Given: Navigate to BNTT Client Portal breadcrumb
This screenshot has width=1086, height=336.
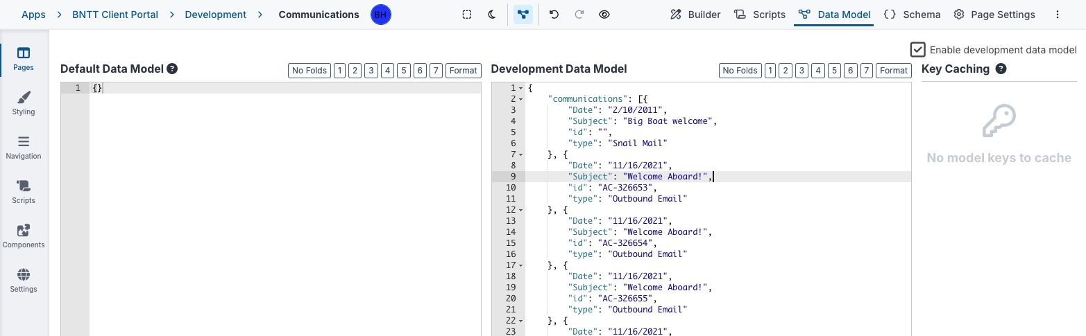Looking at the screenshot, I should [x=115, y=15].
